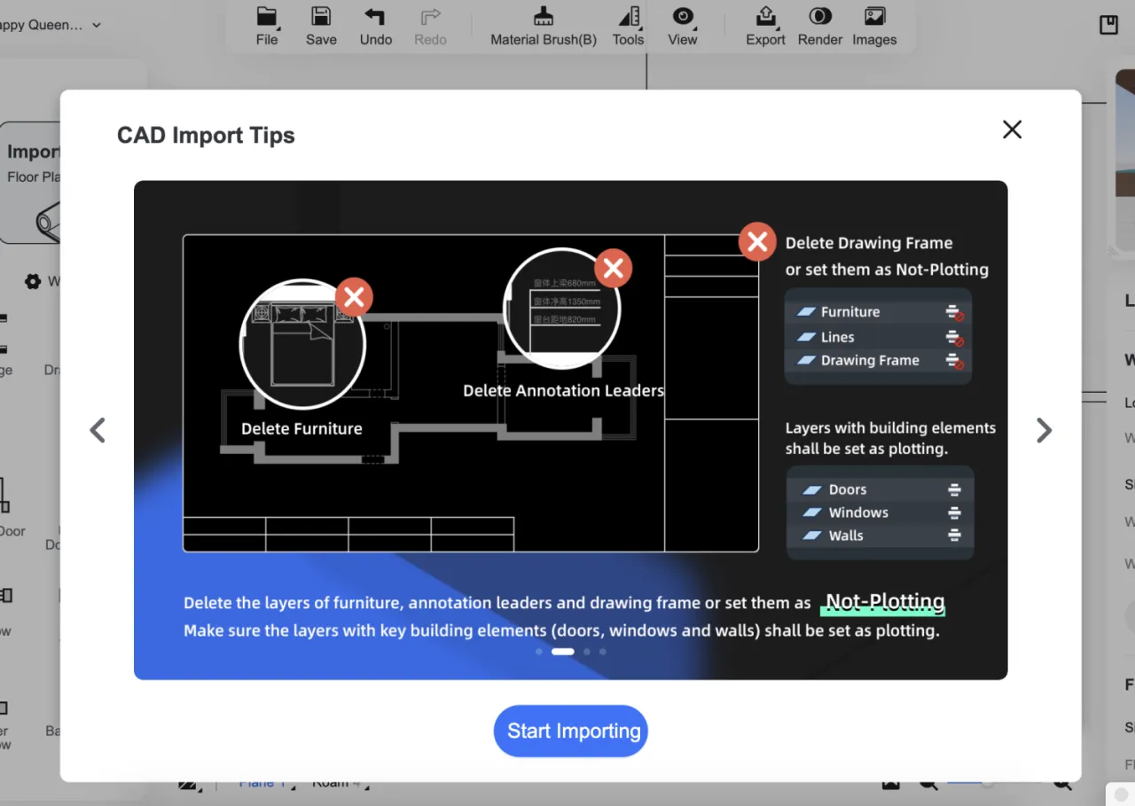Open the File menu in toolbar
Screen dimensions: 1135x806
(x=267, y=26)
